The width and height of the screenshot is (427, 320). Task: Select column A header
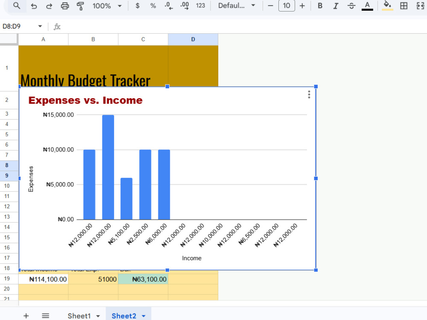(x=43, y=39)
